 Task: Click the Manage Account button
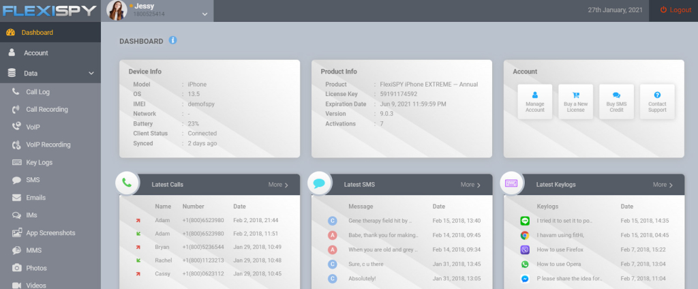[x=534, y=102]
